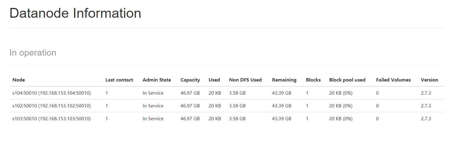
Task: Click the Used column header
Action: 214,80
